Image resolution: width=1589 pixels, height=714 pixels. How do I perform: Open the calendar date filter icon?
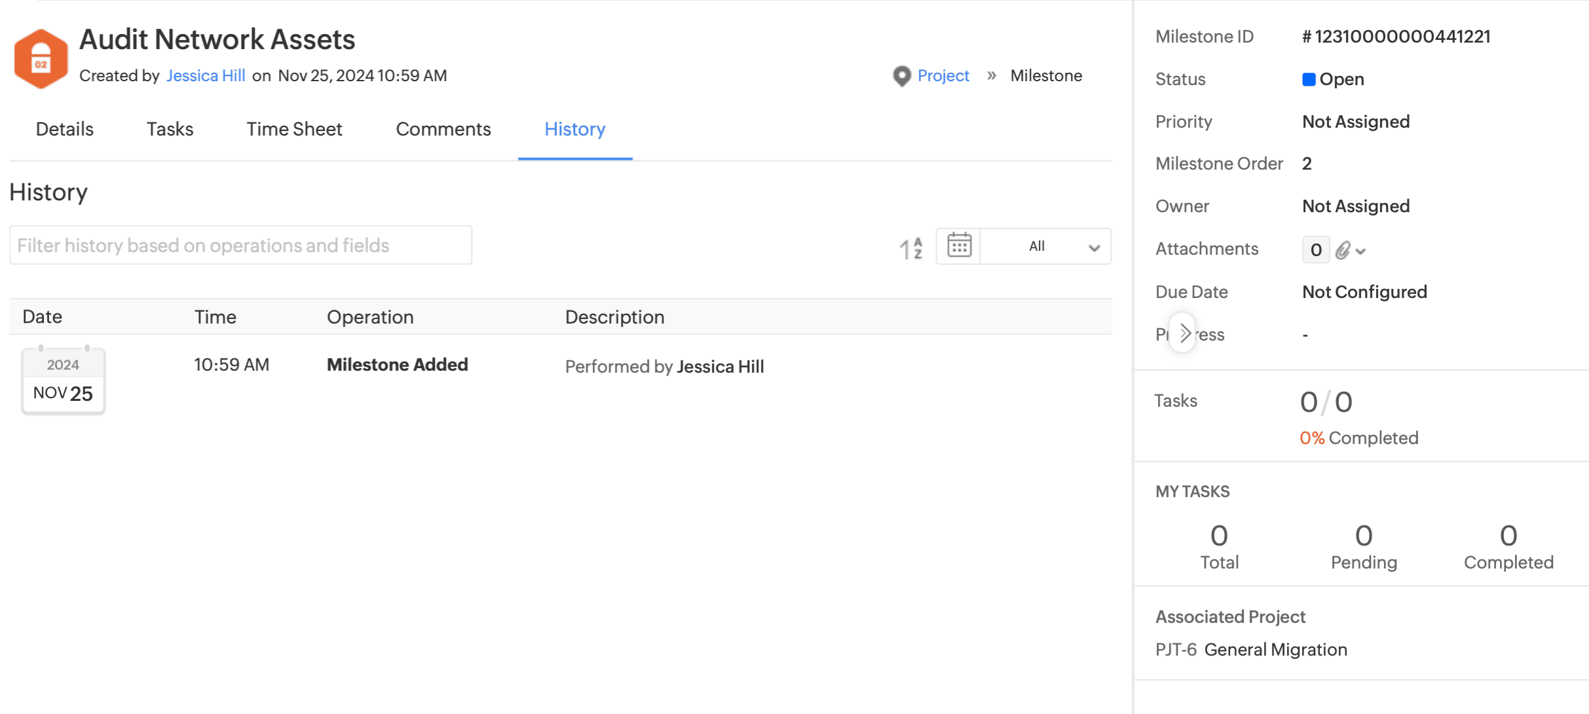(x=959, y=246)
